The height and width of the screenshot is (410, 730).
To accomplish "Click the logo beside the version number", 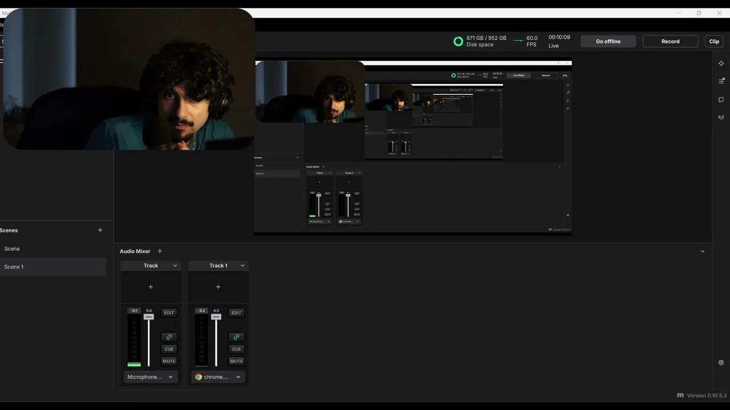I will tap(680, 395).
